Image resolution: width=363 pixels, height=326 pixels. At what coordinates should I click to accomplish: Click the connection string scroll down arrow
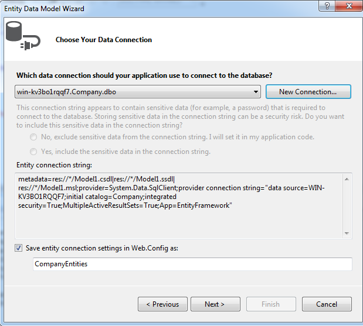pyautogui.click(x=347, y=232)
